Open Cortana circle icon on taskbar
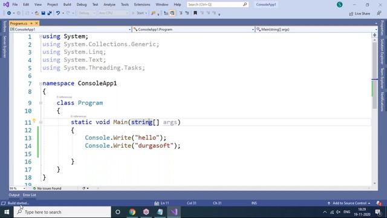This screenshot has width=387, height=218. pos(118,212)
